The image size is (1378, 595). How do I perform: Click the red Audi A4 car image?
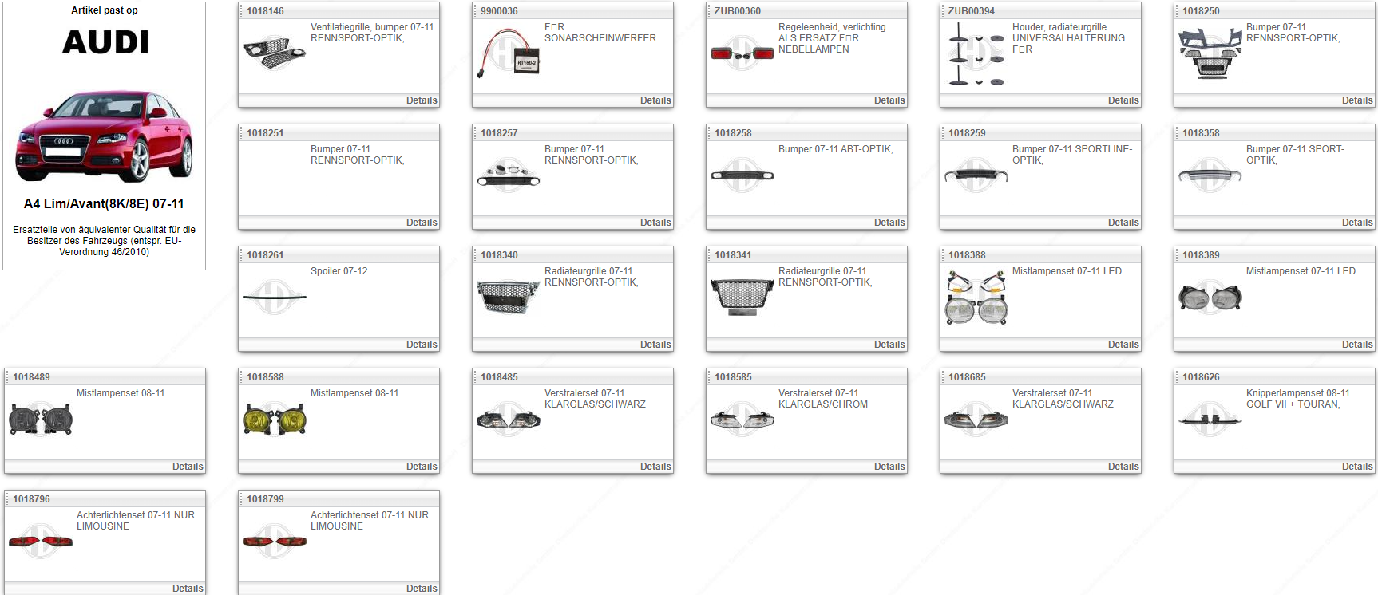pos(104,136)
